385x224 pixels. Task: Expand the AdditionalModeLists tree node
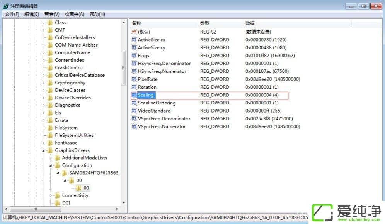(x=51, y=158)
